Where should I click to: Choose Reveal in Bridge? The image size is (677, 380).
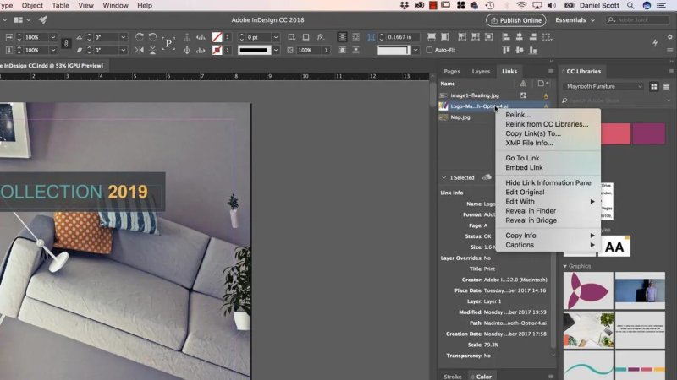click(x=531, y=220)
